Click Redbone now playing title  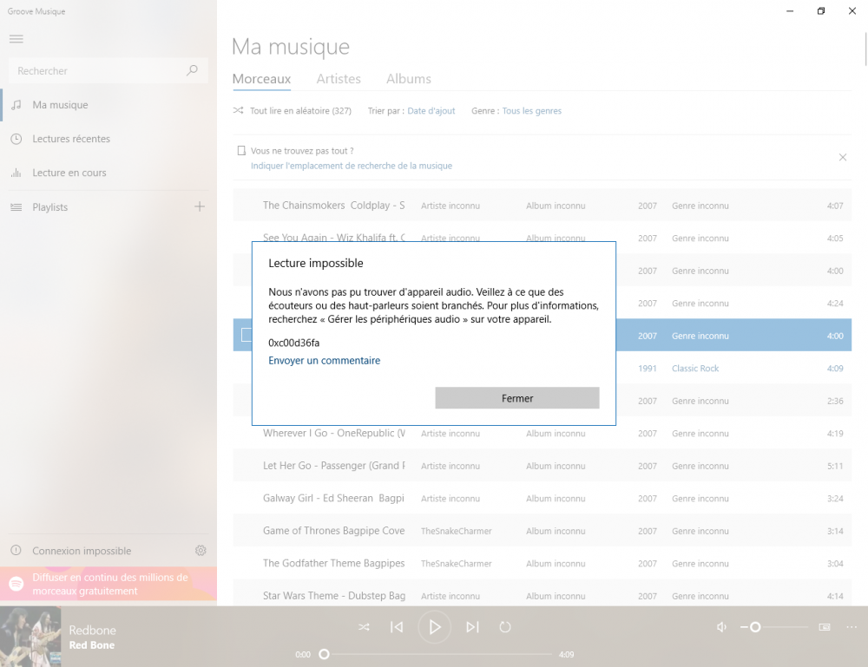93,630
